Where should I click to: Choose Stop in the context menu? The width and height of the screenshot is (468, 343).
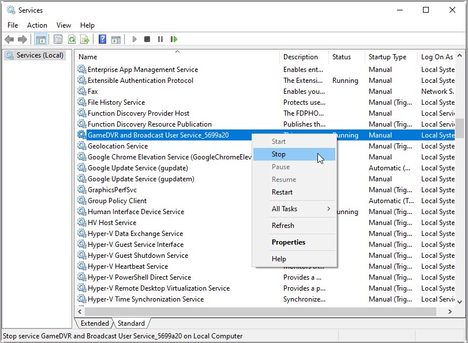pos(294,154)
